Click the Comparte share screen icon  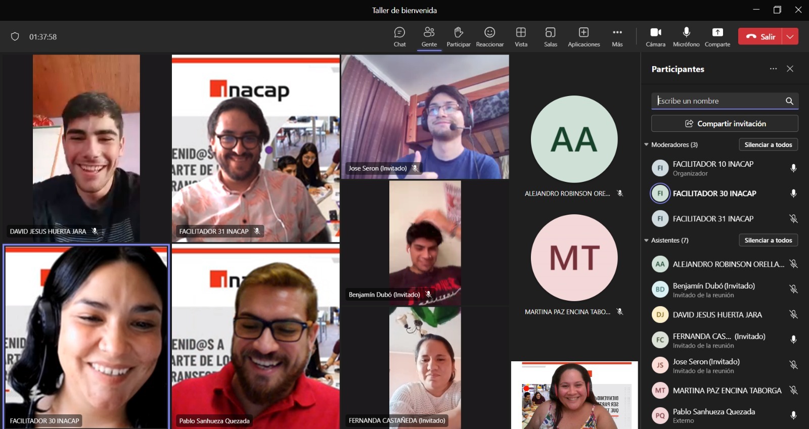point(717,37)
